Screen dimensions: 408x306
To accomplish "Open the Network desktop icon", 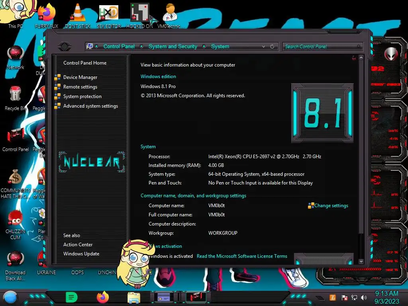I will pyautogui.click(x=16, y=57).
